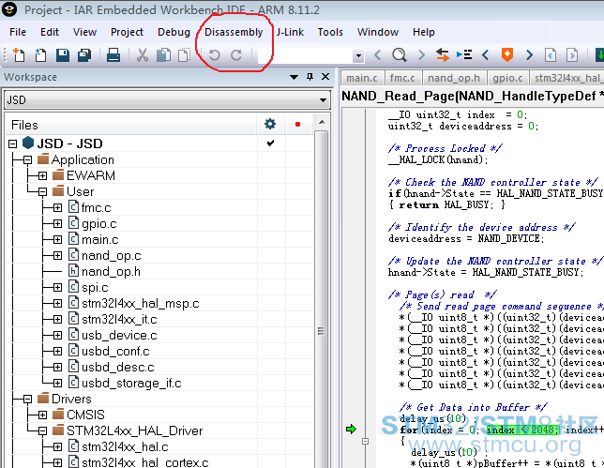
Task: Collapse the STM32L4xx_HAL_Driver folder
Action: click(x=43, y=431)
